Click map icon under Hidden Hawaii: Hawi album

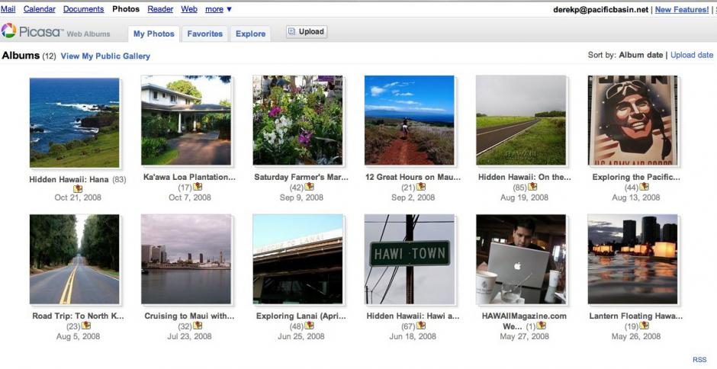421,326
